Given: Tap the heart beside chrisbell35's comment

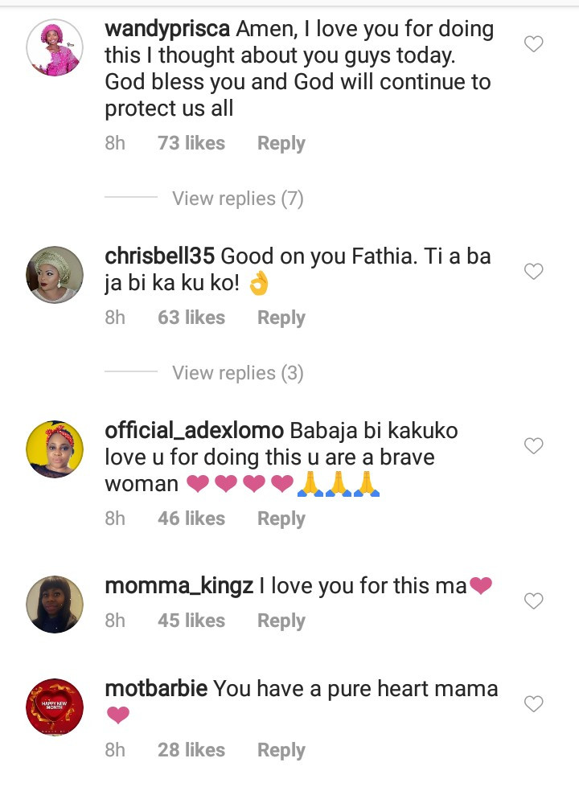Looking at the screenshot, I should click(x=534, y=272).
